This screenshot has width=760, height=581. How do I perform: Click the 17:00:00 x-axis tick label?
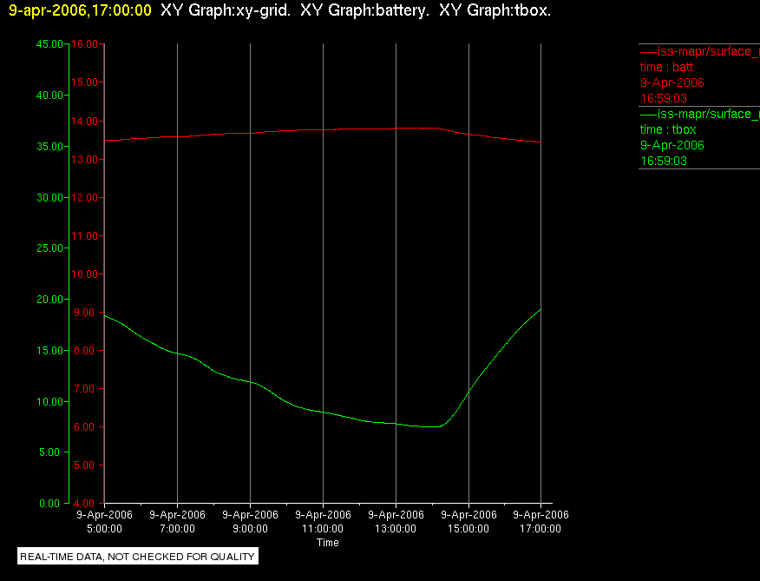pyautogui.click(x=541, y=529)
